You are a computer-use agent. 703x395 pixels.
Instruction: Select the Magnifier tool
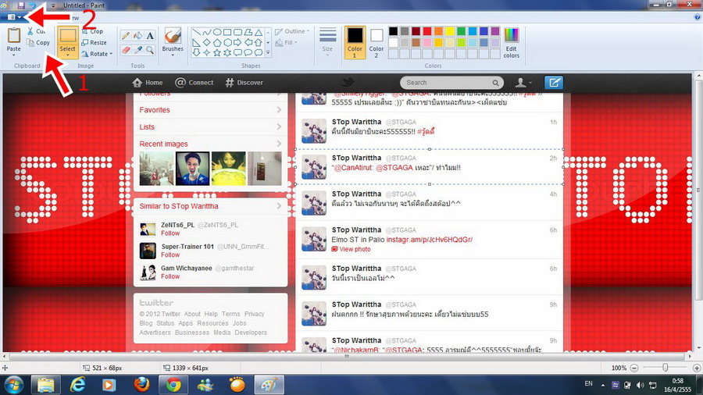click(x=150, y=50)
